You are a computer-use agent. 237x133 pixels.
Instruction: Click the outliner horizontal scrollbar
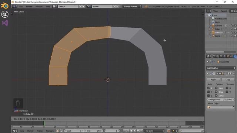tap(215, 52)
